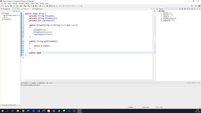Open the Edit menu
This screenshot has height=113, width=201.
pyautogui.click(x=5, y=3)
